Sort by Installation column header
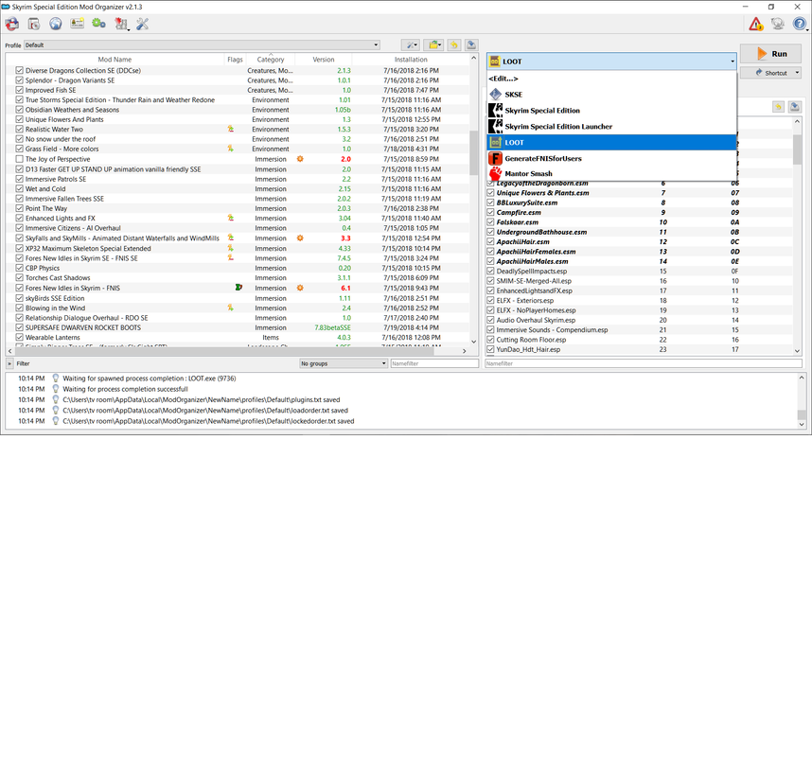Screen dimensions: 812x757 [411, 60]
